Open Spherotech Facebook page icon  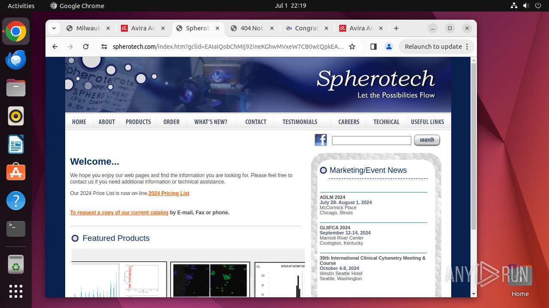coord(321,140)
